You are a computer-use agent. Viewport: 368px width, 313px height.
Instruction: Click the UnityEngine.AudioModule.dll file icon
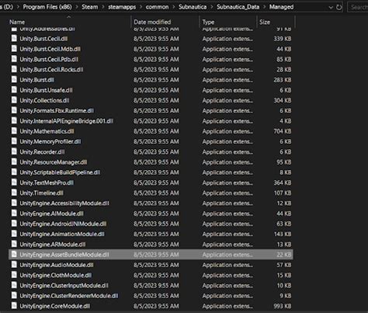(14, 265)
